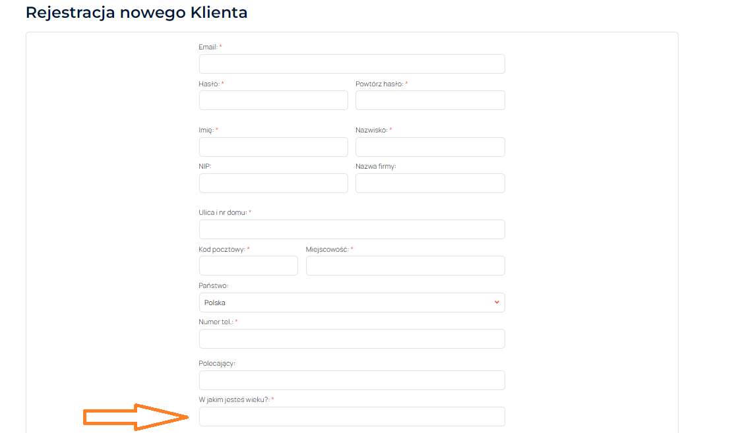Focus the Miejscowość text field
Image resolution: width=736 pixels, height=433 pixels.
405,266
